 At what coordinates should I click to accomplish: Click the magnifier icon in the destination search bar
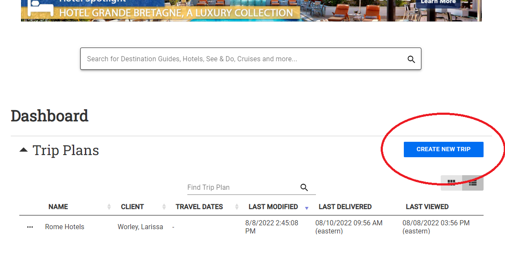411,59
